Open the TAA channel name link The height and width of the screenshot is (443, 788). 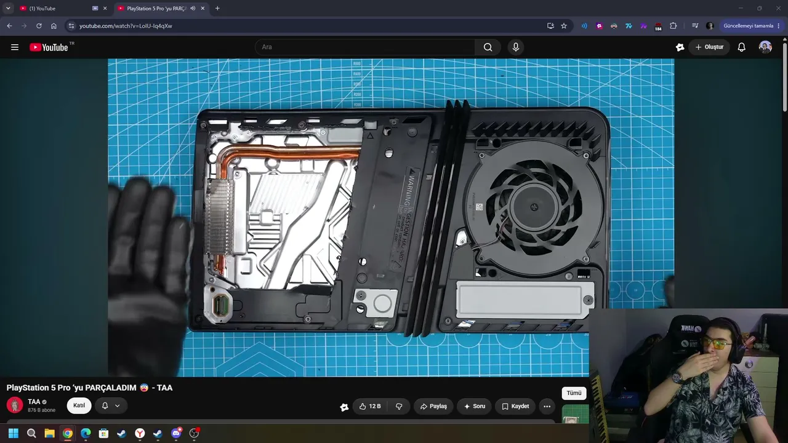[x=34, y=402]
